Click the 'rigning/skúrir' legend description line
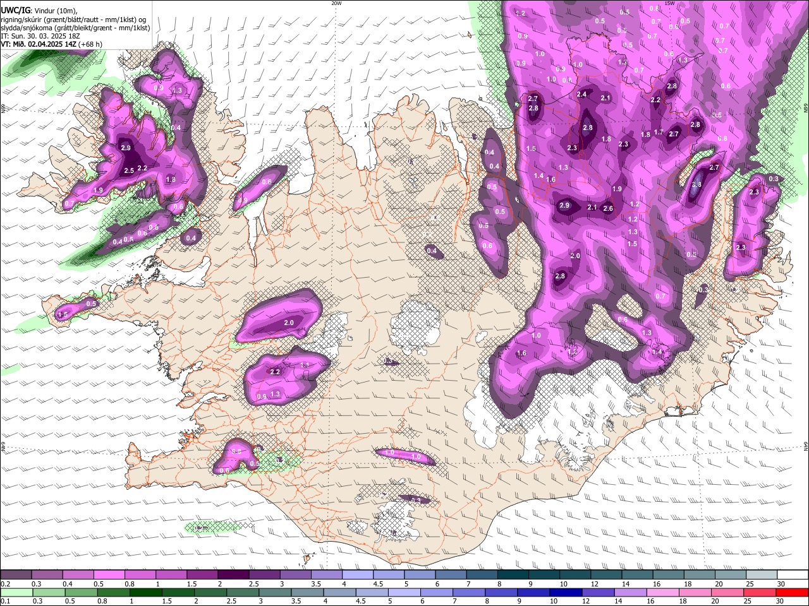 point(74,20)
